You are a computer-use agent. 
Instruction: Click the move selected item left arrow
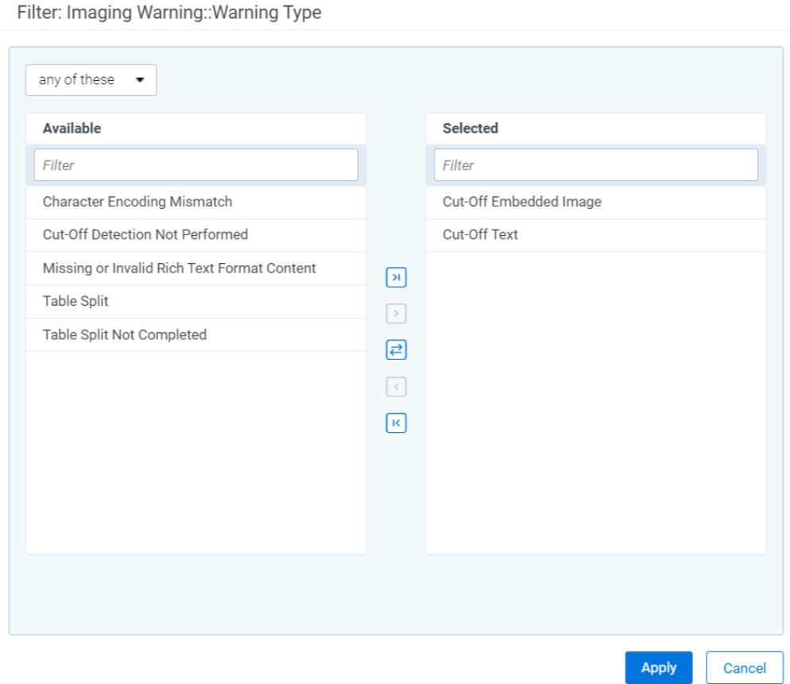tap(396, 387)
